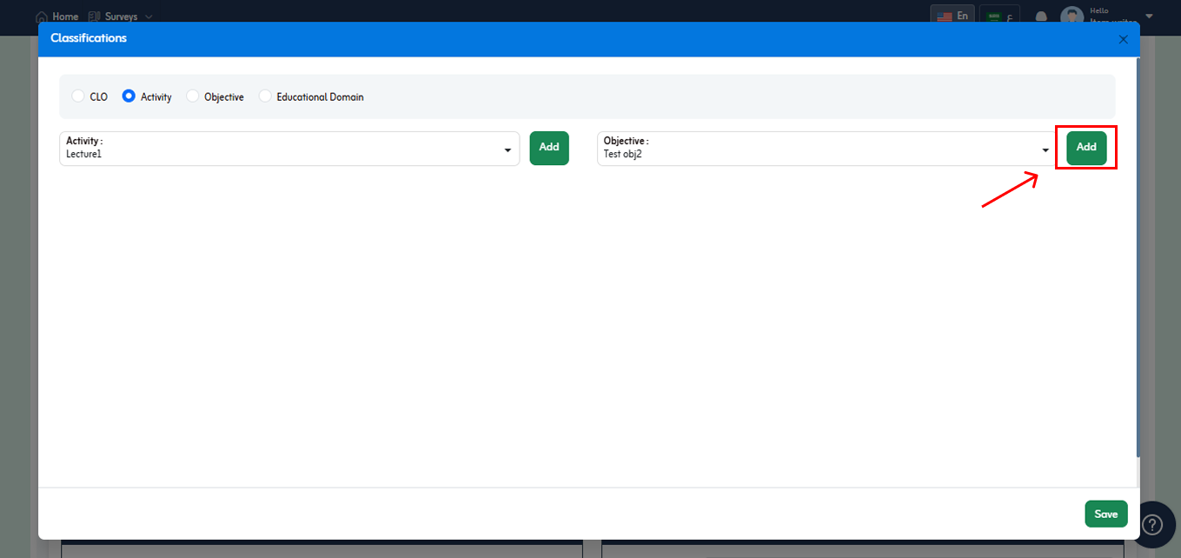Choose the Objective radio button
Image resolution: width=1181 pixels, height=558 pixels.
[193, 96]
